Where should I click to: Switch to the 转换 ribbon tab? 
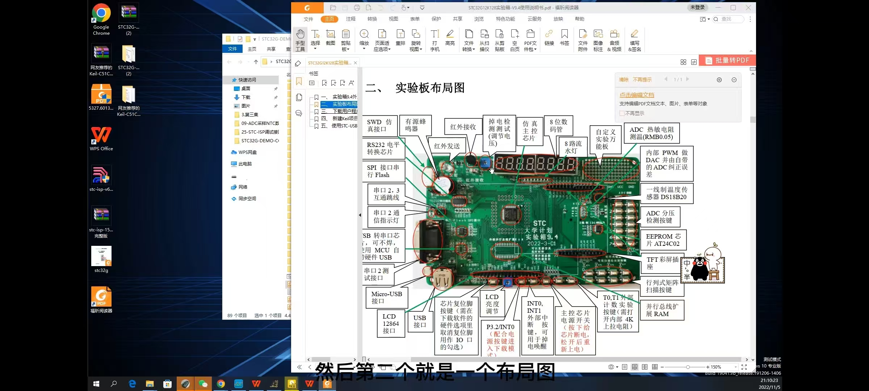372,19
